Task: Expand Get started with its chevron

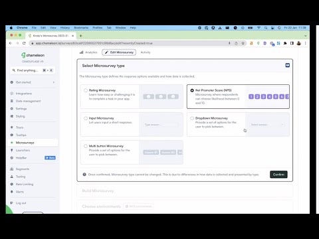Action: coord(54,82)
